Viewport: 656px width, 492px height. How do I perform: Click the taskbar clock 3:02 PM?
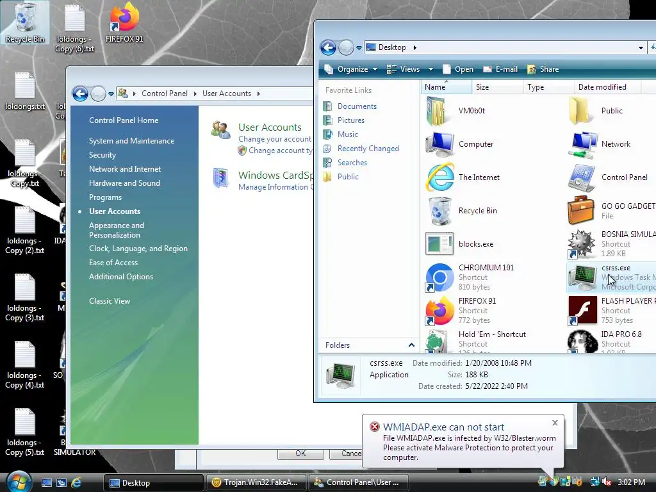pos(631,482)
